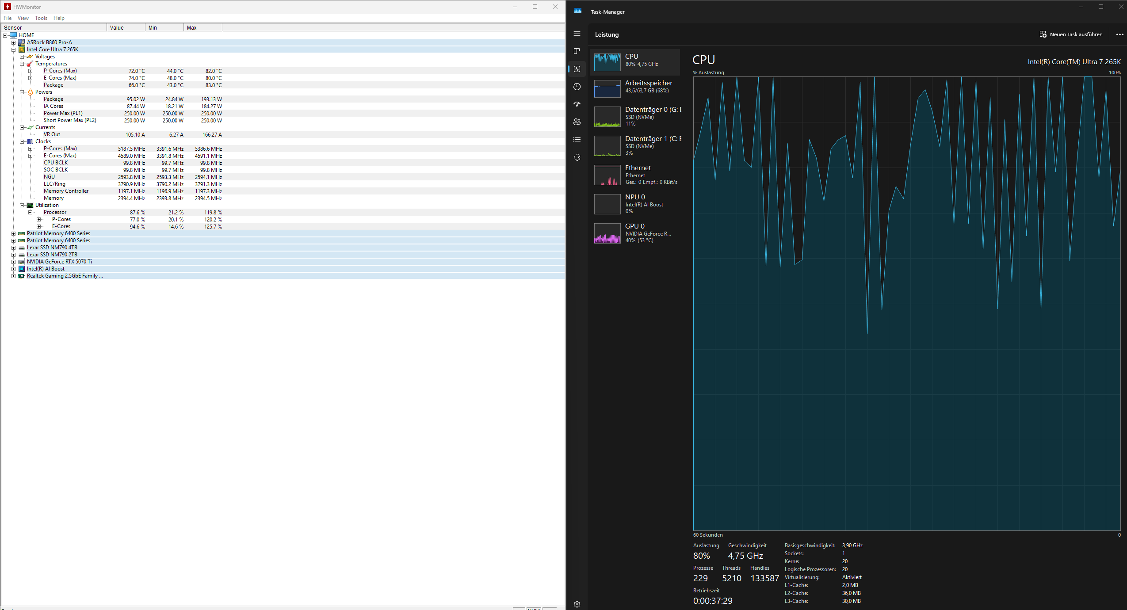This screenshot has height=610, width=1127.
Task: Open the Task Manager navigation menu
Action: pyautogui.click(x=577, y=34)
